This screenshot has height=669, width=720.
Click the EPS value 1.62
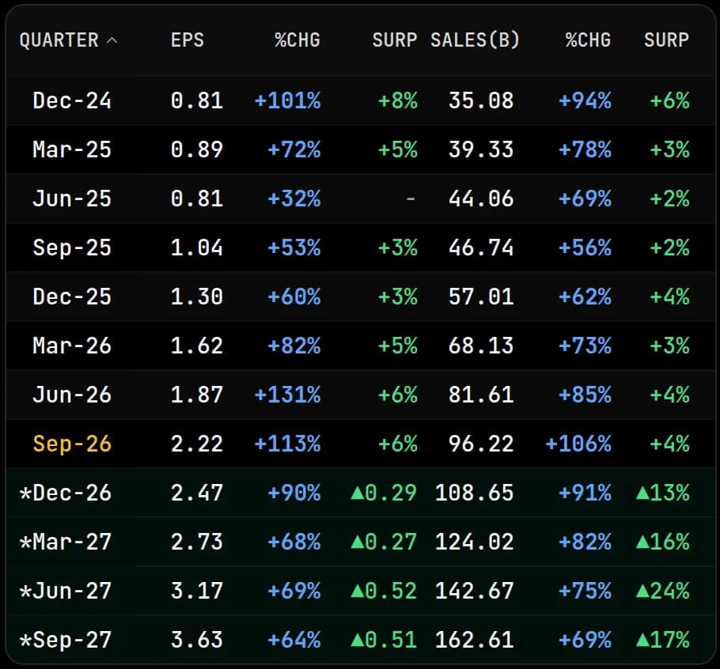coord(196,346)
